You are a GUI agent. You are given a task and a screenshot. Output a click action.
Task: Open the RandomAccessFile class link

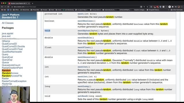coord(12,76)
